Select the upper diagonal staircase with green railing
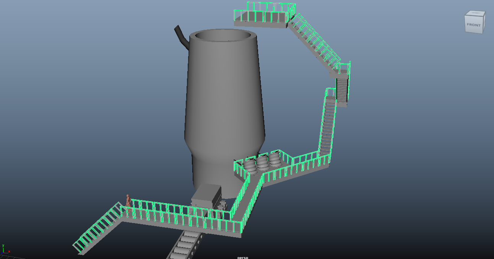494x259 pixels. tap(314, 44)
